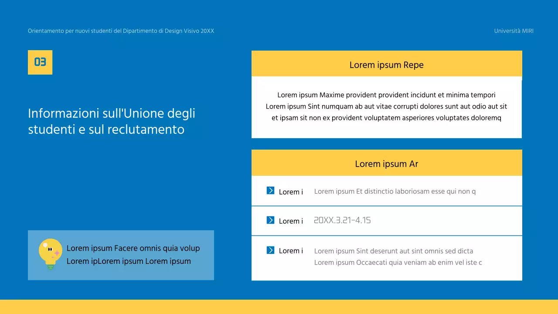Click the date text 20XX.3.21-4.15

pos(342,220)
